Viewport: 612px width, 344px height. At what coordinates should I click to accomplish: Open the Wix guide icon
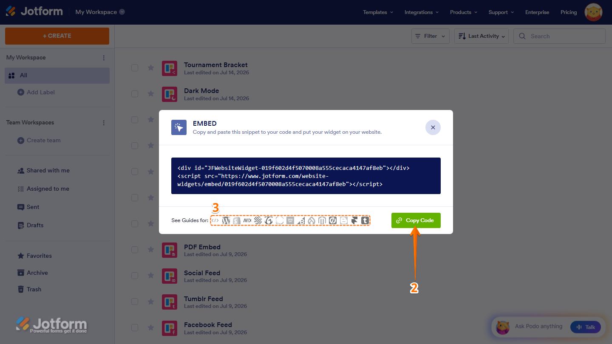(247, 220)
